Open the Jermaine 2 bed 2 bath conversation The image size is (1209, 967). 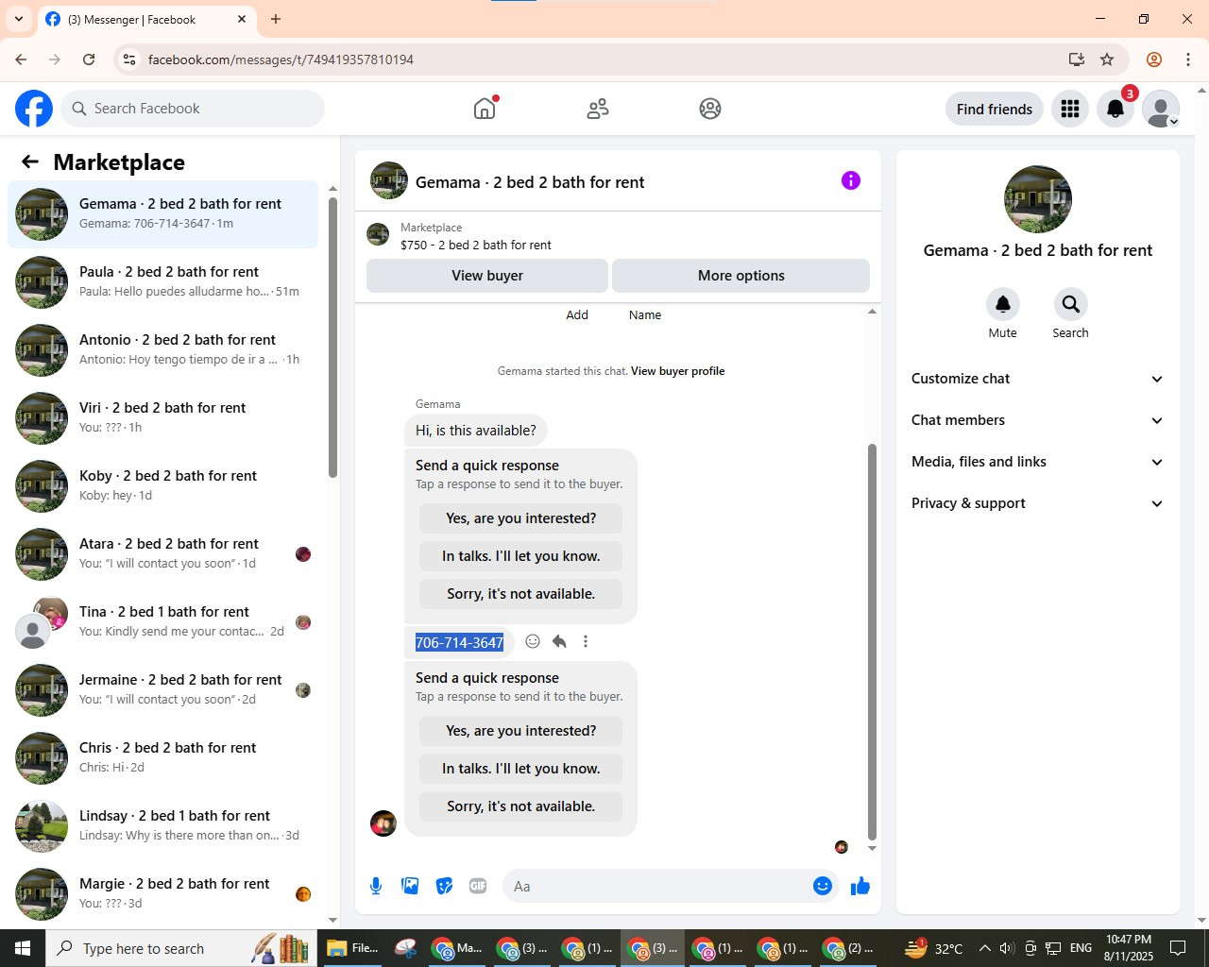163,689
